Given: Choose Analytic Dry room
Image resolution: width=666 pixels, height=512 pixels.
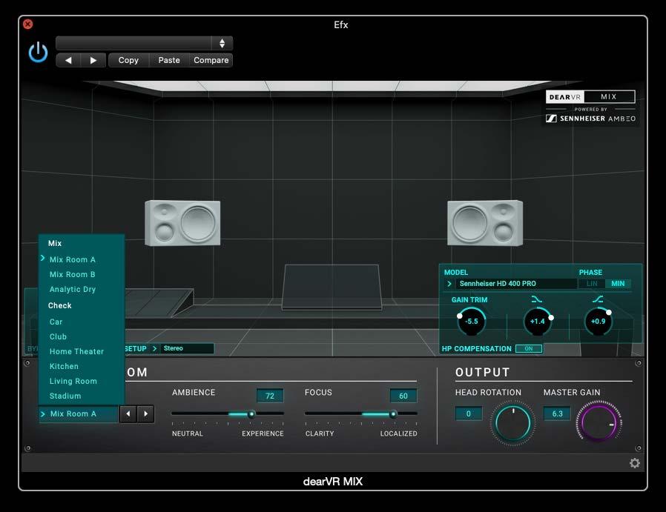Looking at the screenshot, I should tap(73, 289).
